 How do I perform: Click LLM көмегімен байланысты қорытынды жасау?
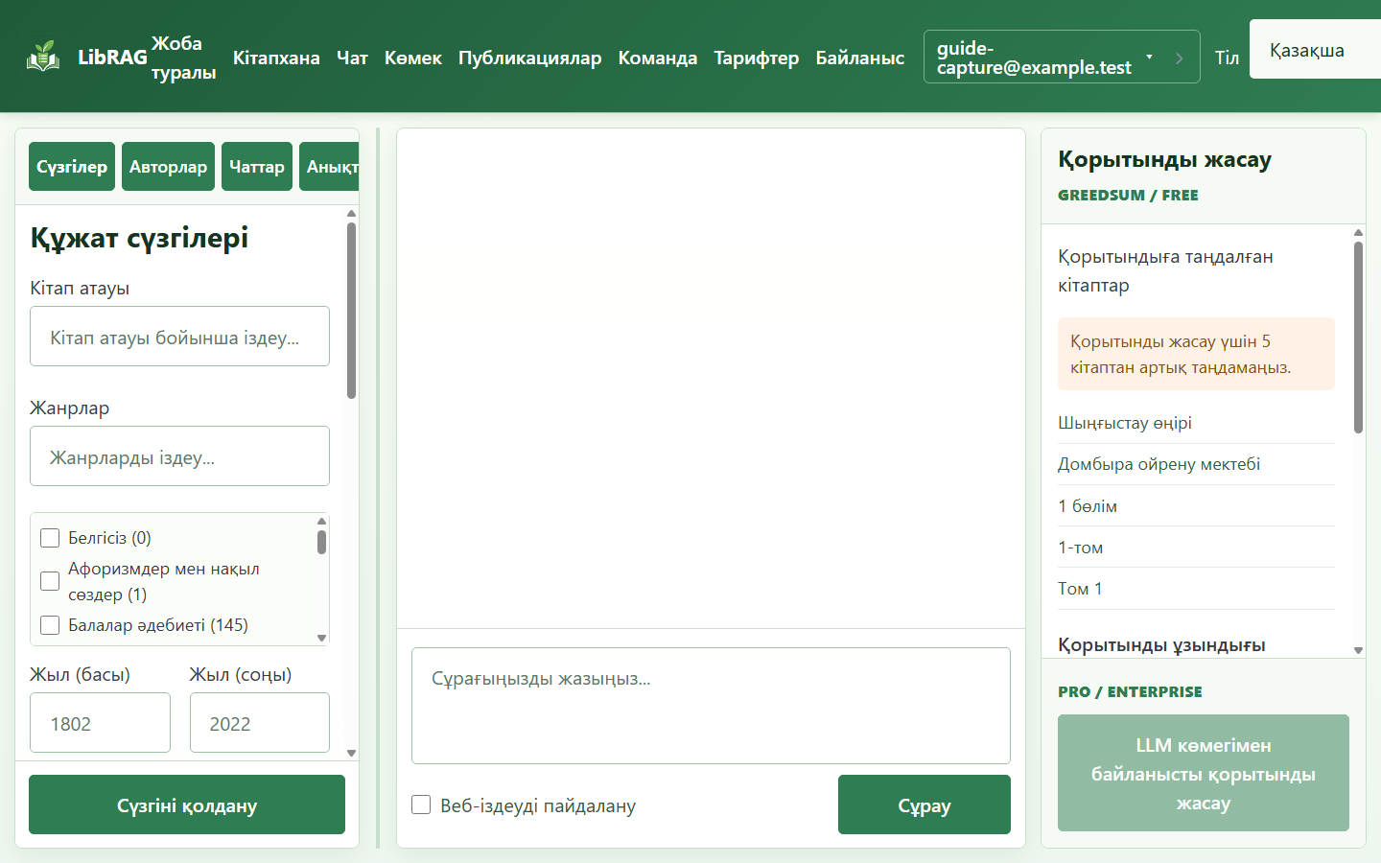coord(1204,773)
